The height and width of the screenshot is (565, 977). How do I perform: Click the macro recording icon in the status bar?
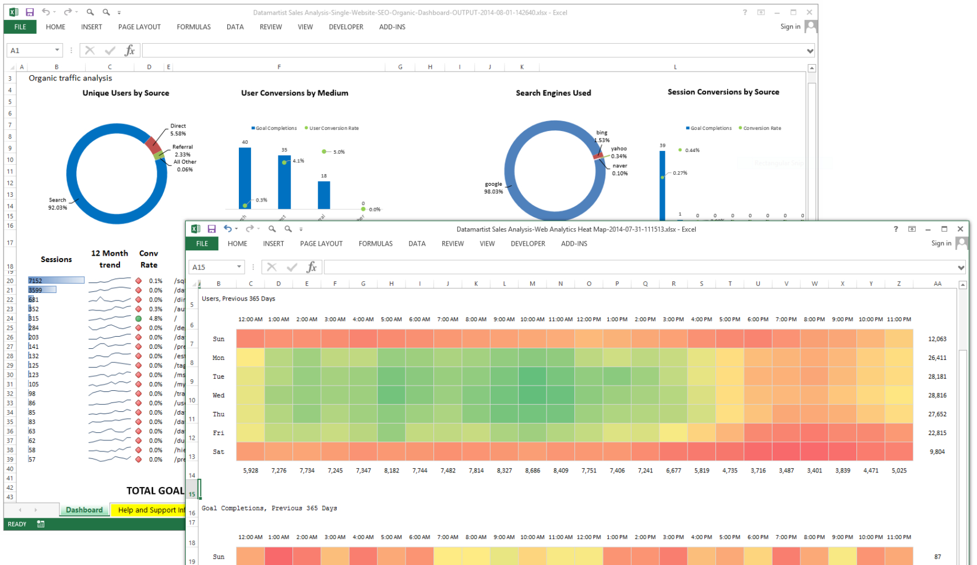click(40, 524)
